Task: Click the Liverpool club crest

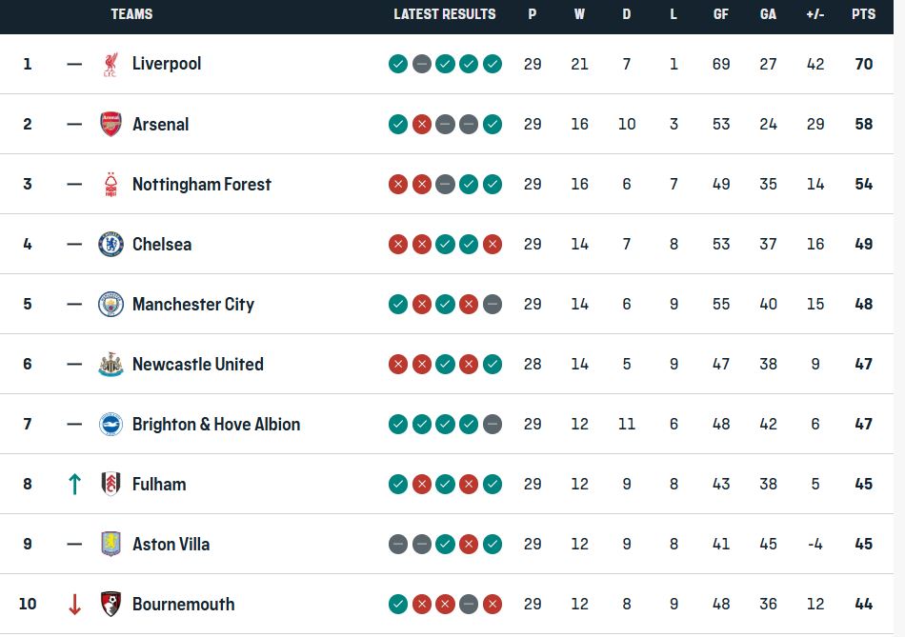Action: pyautogui.click(x=112, y=64)
